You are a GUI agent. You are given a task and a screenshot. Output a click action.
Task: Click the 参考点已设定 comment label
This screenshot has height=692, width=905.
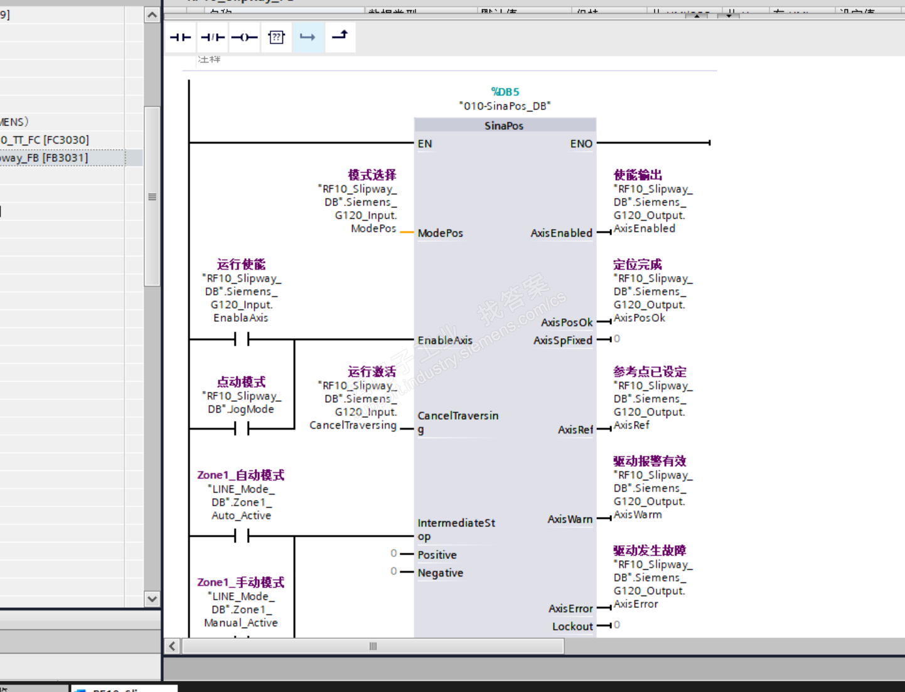[x=650, y=372]
